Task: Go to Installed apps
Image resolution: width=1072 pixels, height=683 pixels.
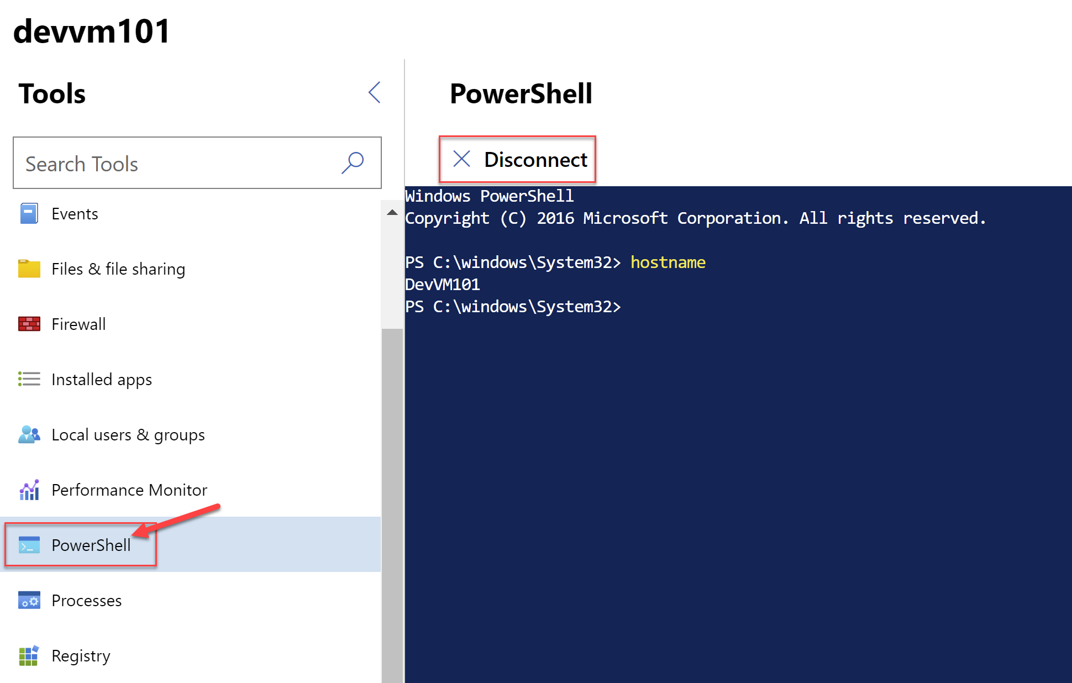Action: coord(191,379)
